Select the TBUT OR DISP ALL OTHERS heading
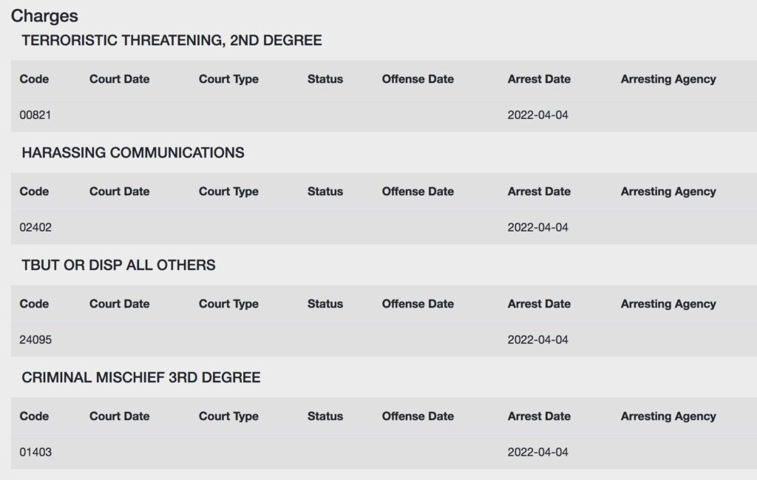This screenshot has height=480, width=757. (x=118, y=265)
